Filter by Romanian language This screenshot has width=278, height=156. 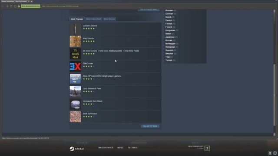170,47
